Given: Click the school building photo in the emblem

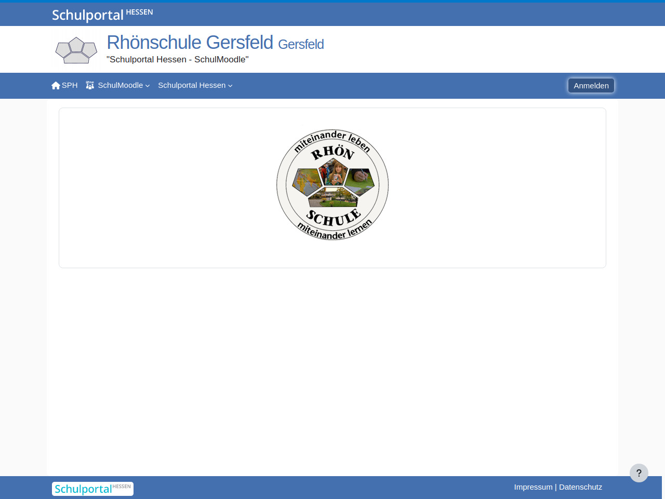Looking at the screenshot, I should (332, 197).
